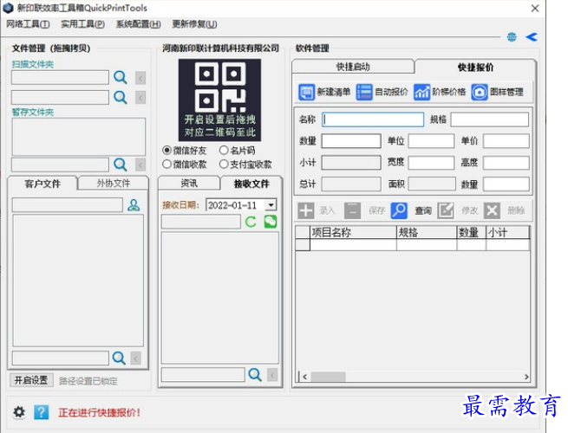The image size is (568, 433).
Task: Click the 名称 input field
Action: click(373, 120)
